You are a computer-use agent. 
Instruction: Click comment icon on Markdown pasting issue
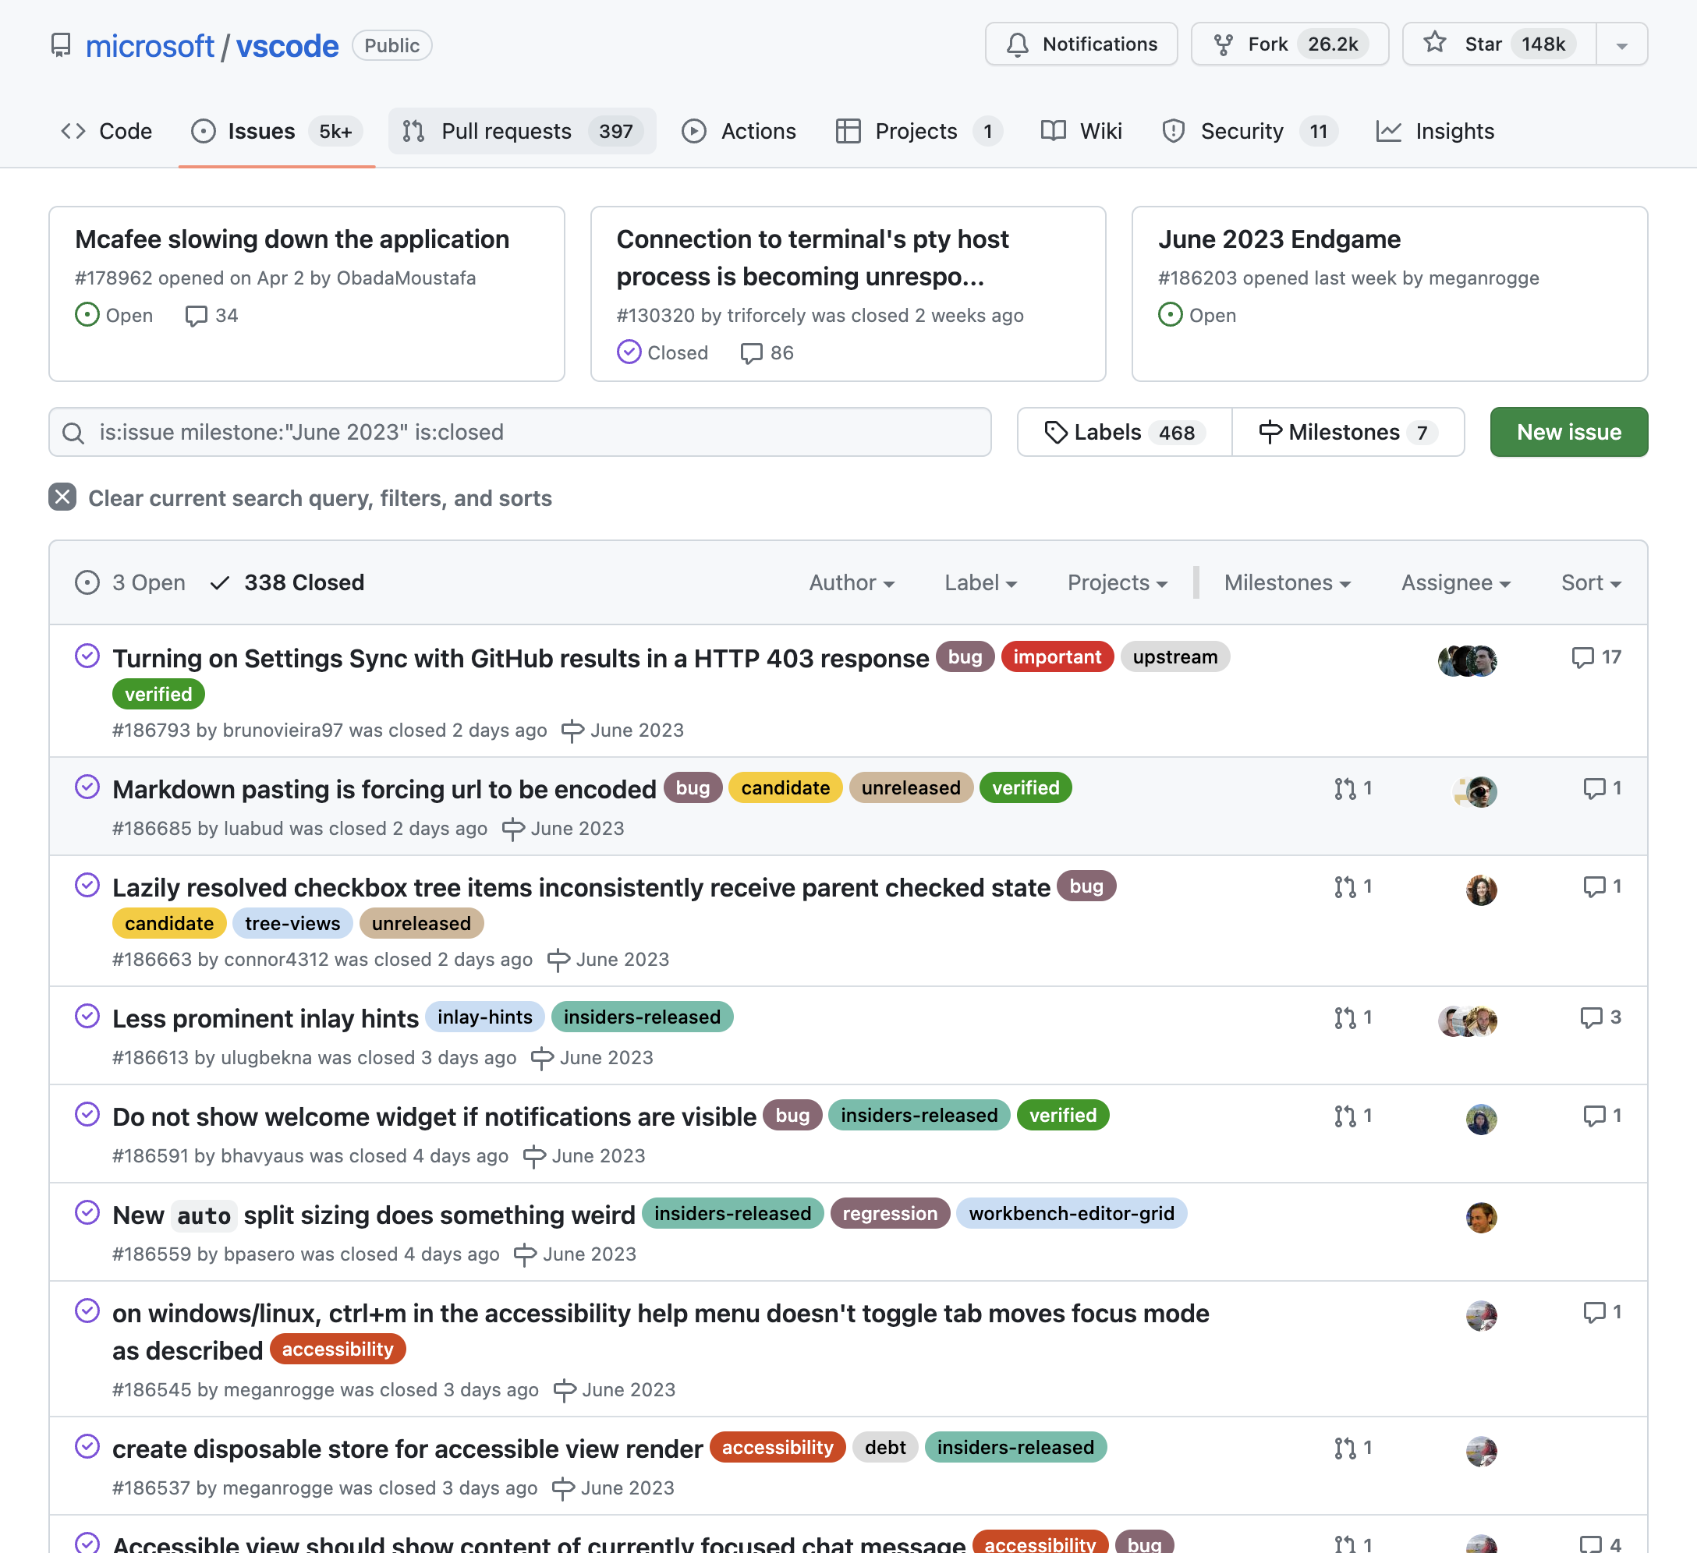[x=1602, y=788]
